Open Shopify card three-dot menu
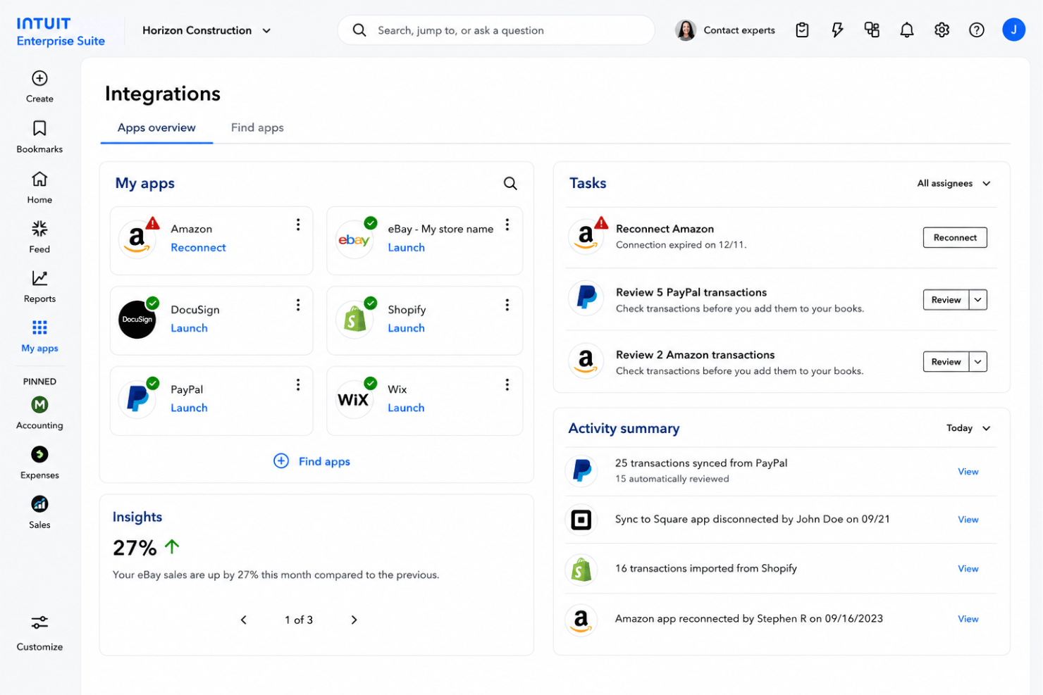 pyautogui.click(x=507, y=305)
